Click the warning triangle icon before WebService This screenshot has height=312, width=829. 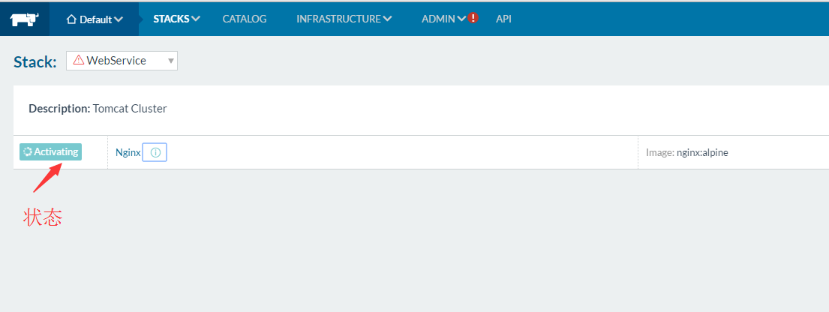78,61
